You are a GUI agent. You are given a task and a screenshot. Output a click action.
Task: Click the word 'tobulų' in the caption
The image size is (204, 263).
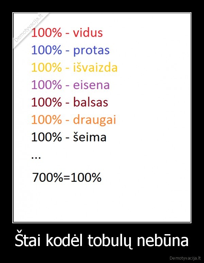coord(110,240)
